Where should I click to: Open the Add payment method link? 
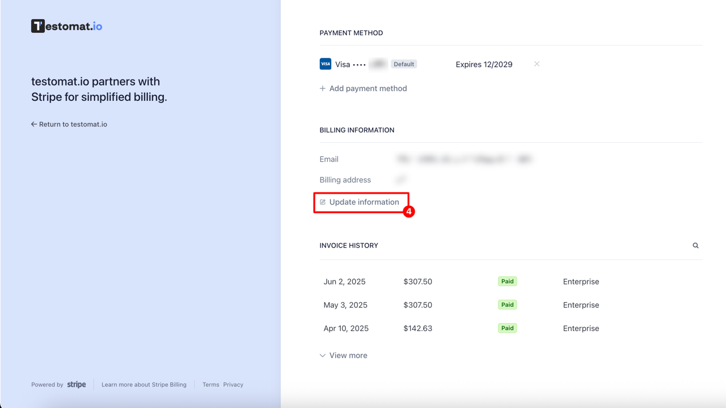(x=368, y=88)
